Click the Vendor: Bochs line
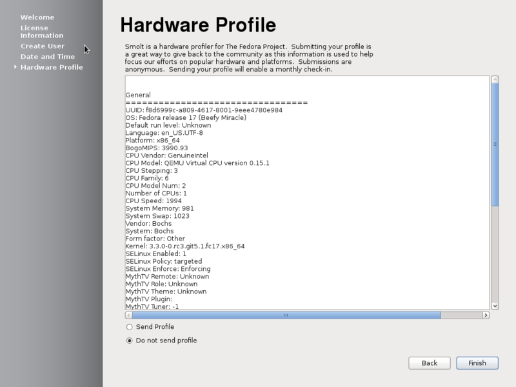Screen dimensions: 516x387 [x=148, y=224]
